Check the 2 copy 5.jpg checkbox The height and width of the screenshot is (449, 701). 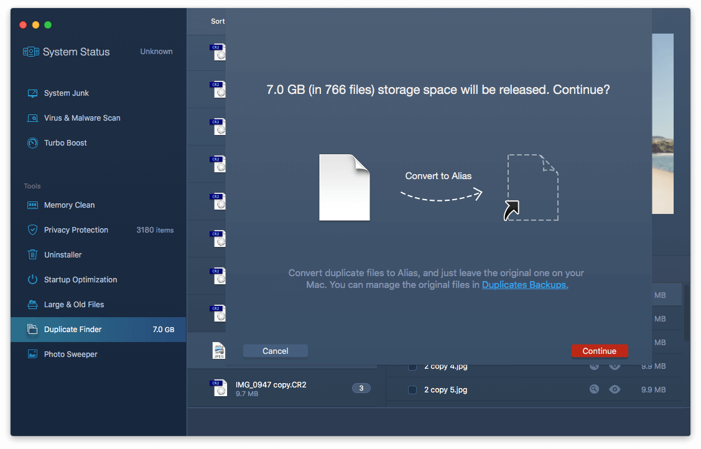(412, 389)
